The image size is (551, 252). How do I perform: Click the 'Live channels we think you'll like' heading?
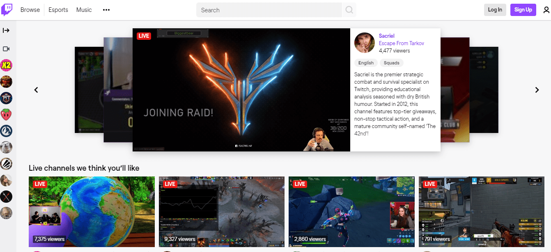point(84,168)
